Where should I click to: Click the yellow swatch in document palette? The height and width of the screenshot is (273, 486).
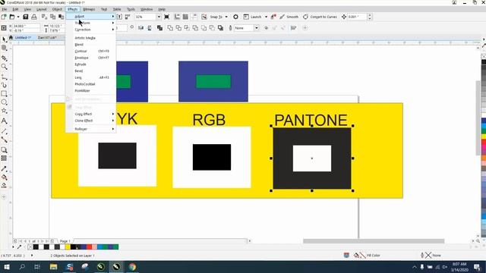point(68,246)
